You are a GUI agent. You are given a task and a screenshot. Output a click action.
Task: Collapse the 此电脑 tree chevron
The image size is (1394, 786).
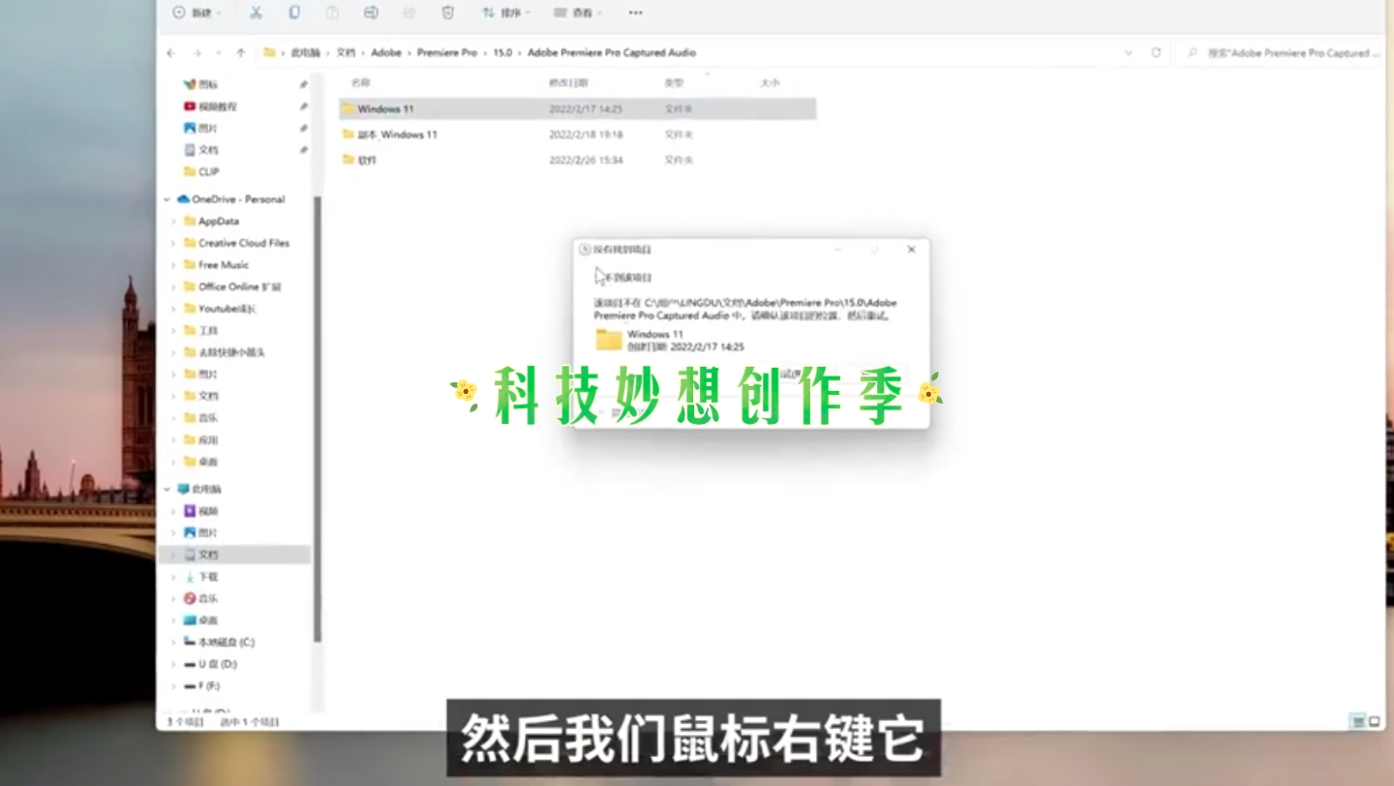click(167, 489)
